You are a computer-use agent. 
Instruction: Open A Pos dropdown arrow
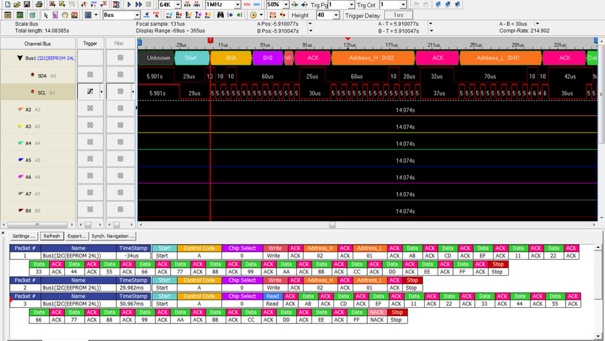click(x=309, y=24)
